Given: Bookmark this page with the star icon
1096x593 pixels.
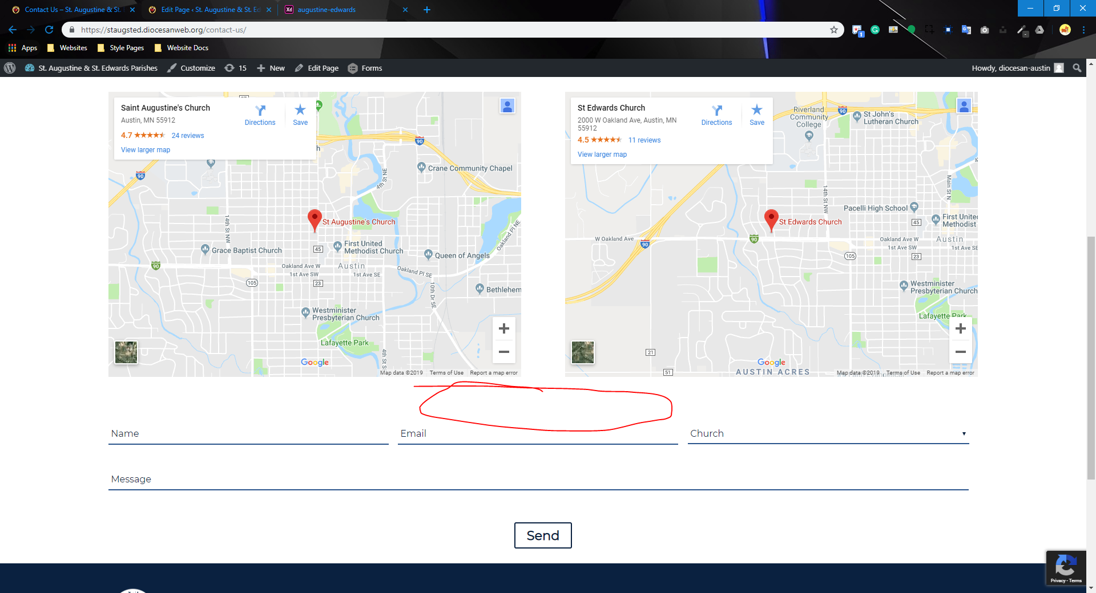Looking at the screenshot, I should 833,30.
